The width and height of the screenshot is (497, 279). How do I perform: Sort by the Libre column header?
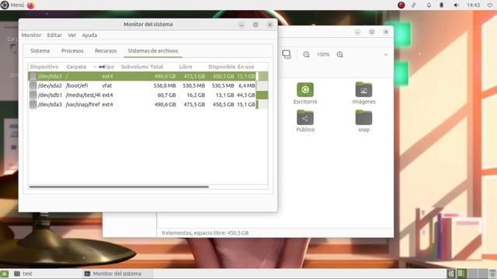coord(186,67)
